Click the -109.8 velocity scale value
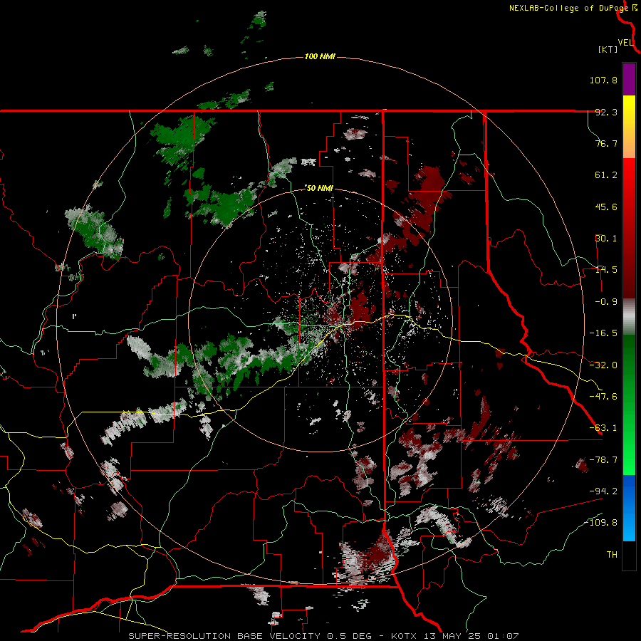The image size is (641, 641). click(600, 523)
